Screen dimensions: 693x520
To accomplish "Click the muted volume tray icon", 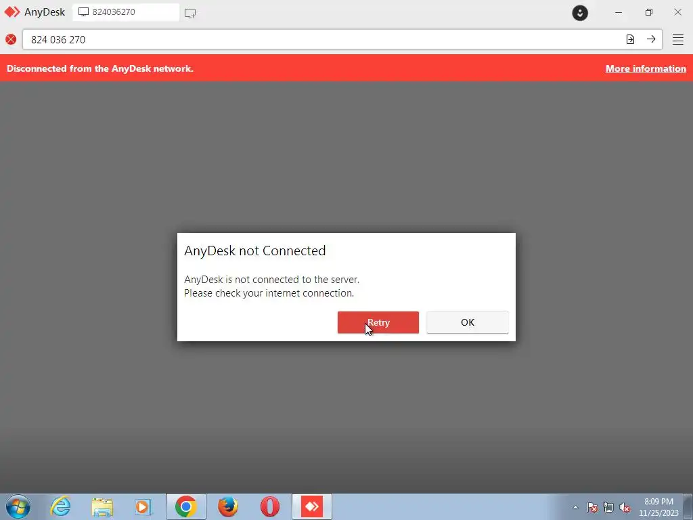I will click(625, 507).
